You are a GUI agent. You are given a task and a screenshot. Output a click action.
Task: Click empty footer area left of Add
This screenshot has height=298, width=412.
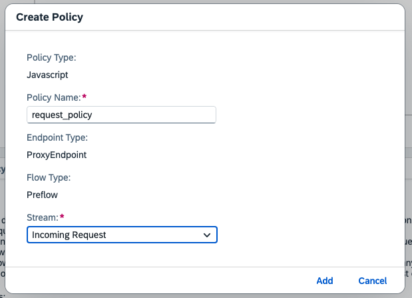point(166,281)
